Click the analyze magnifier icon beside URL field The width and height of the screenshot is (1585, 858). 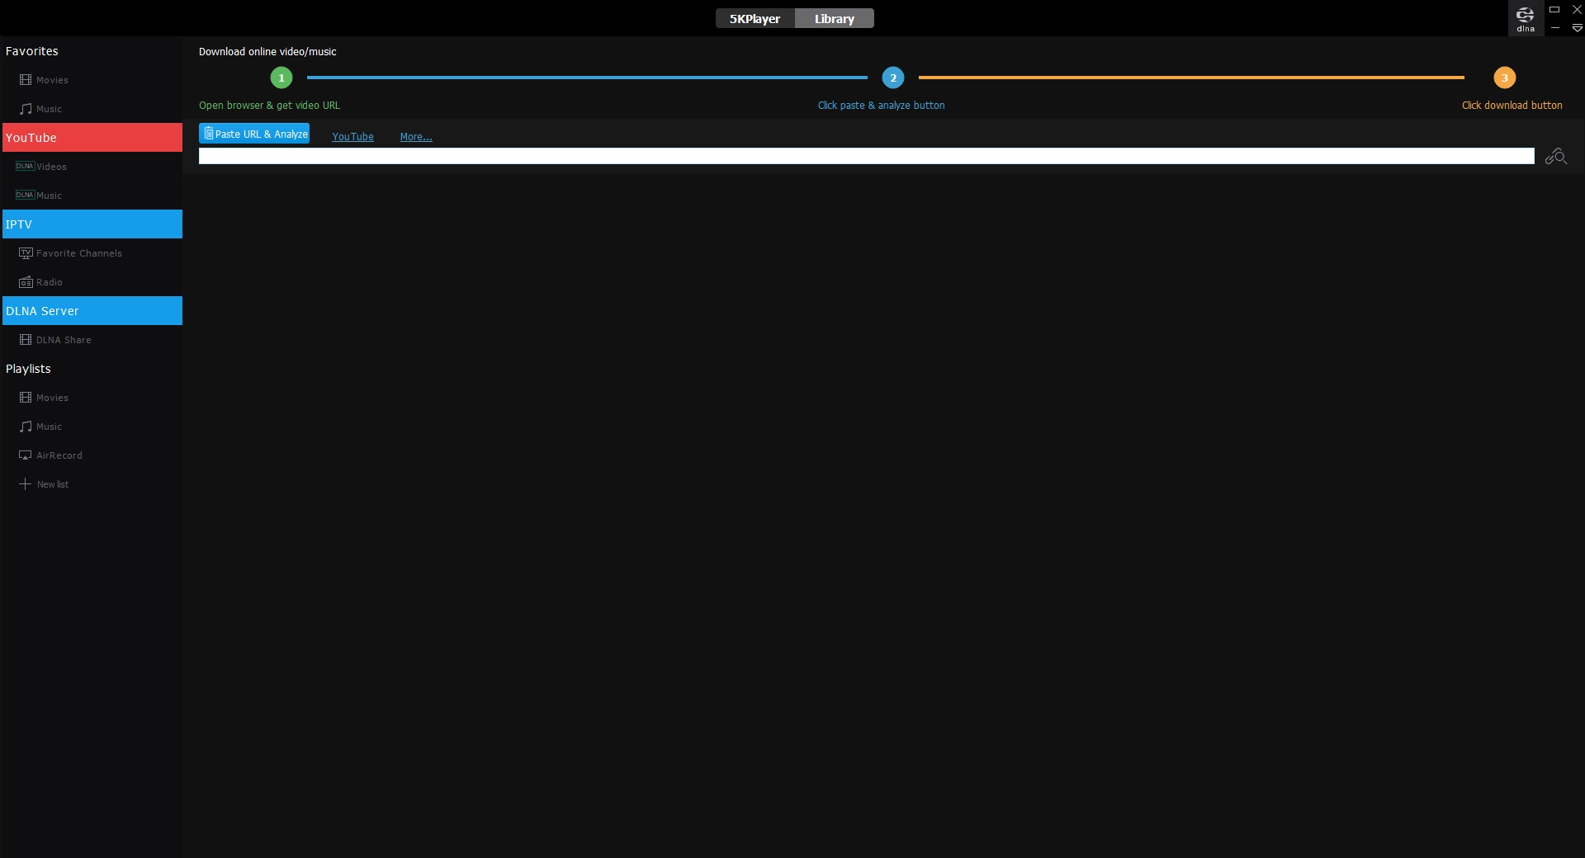coord(1557,156)
